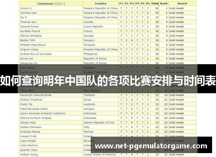Open Hungary link in Balázs Tóth row

tap(89, 40)
